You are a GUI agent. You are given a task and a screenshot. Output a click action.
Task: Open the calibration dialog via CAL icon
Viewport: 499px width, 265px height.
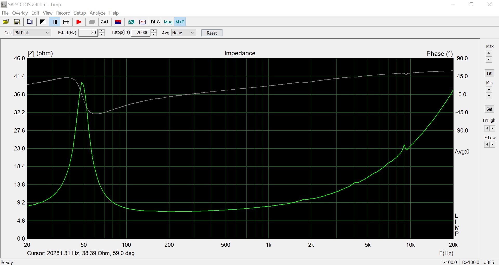tap(105, 22)
